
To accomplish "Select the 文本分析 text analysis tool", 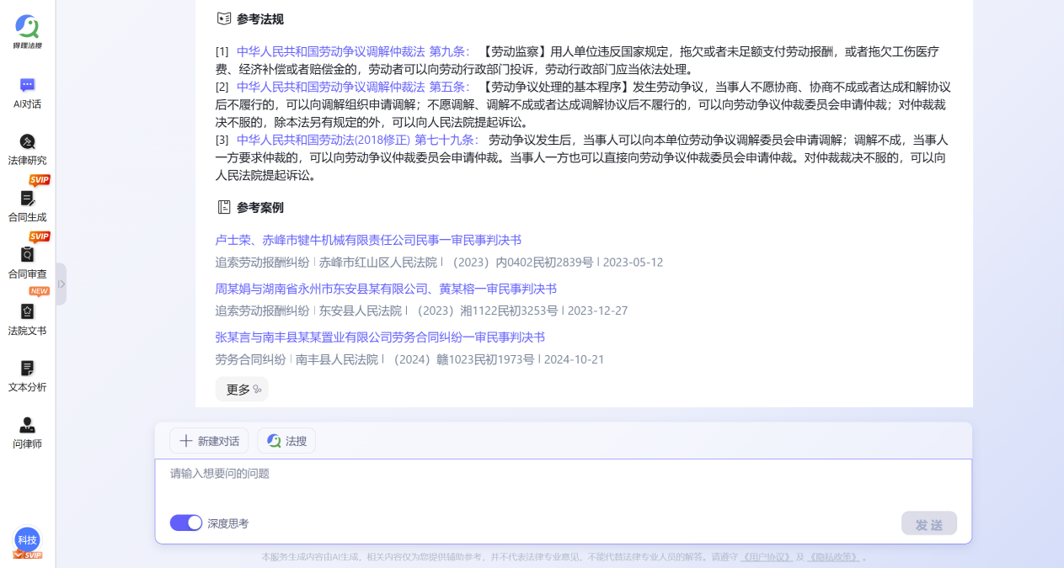I will click(27, 375).
